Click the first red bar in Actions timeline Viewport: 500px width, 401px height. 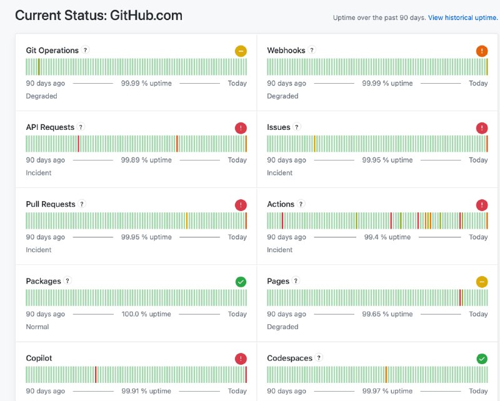[x=282, y=220]
